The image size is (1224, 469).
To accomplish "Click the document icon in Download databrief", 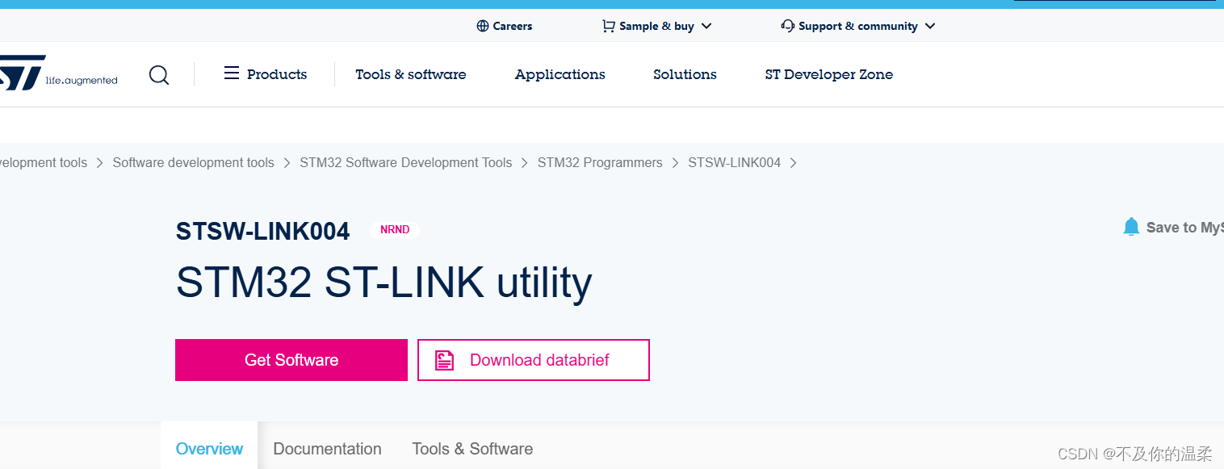I will pos(445,360).
